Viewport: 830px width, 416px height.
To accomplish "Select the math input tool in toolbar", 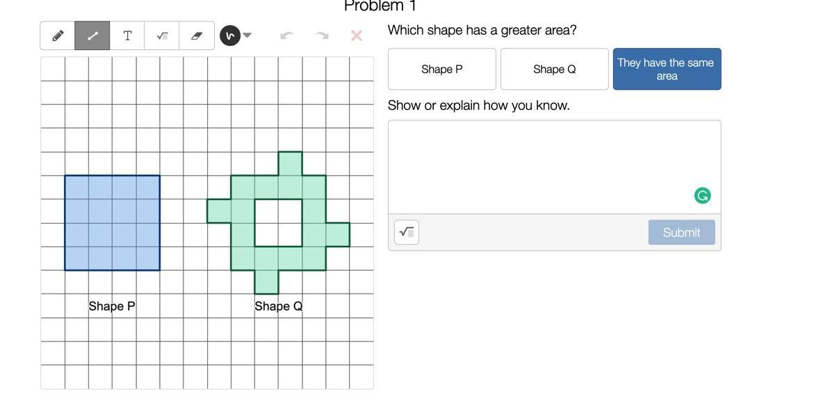I will point(162,35).
